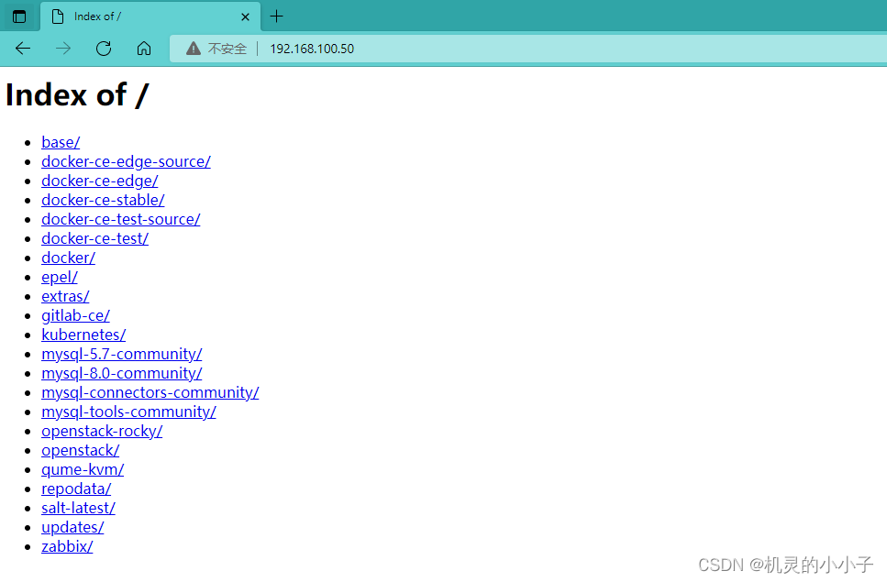
Task: Open the mysql-connectors-community/ link
Action: point(150,392)
